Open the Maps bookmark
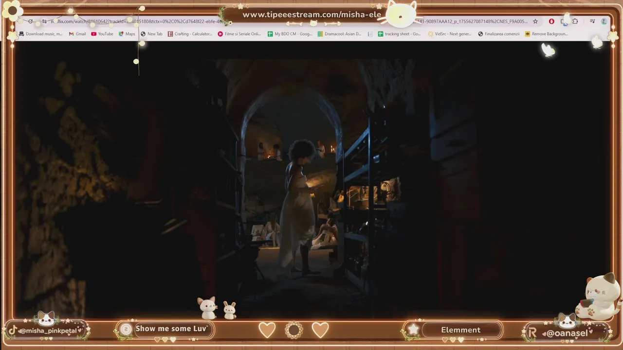The height and width of the screenshot is (350, 623). [x=127, y=34]
